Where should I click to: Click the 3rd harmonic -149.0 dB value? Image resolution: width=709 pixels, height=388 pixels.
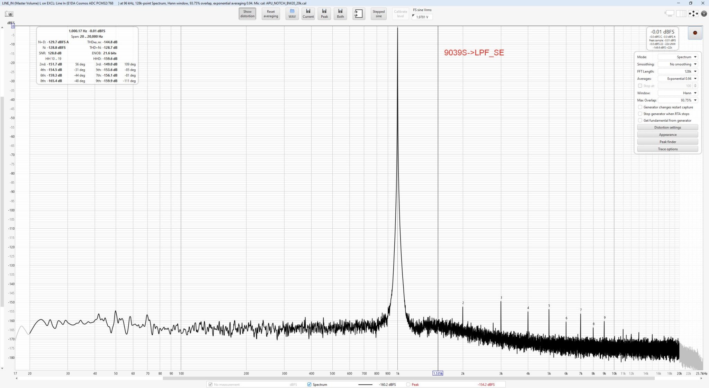tap(110, 64)
